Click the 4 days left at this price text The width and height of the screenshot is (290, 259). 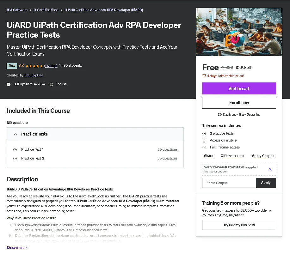click(225, 76)
